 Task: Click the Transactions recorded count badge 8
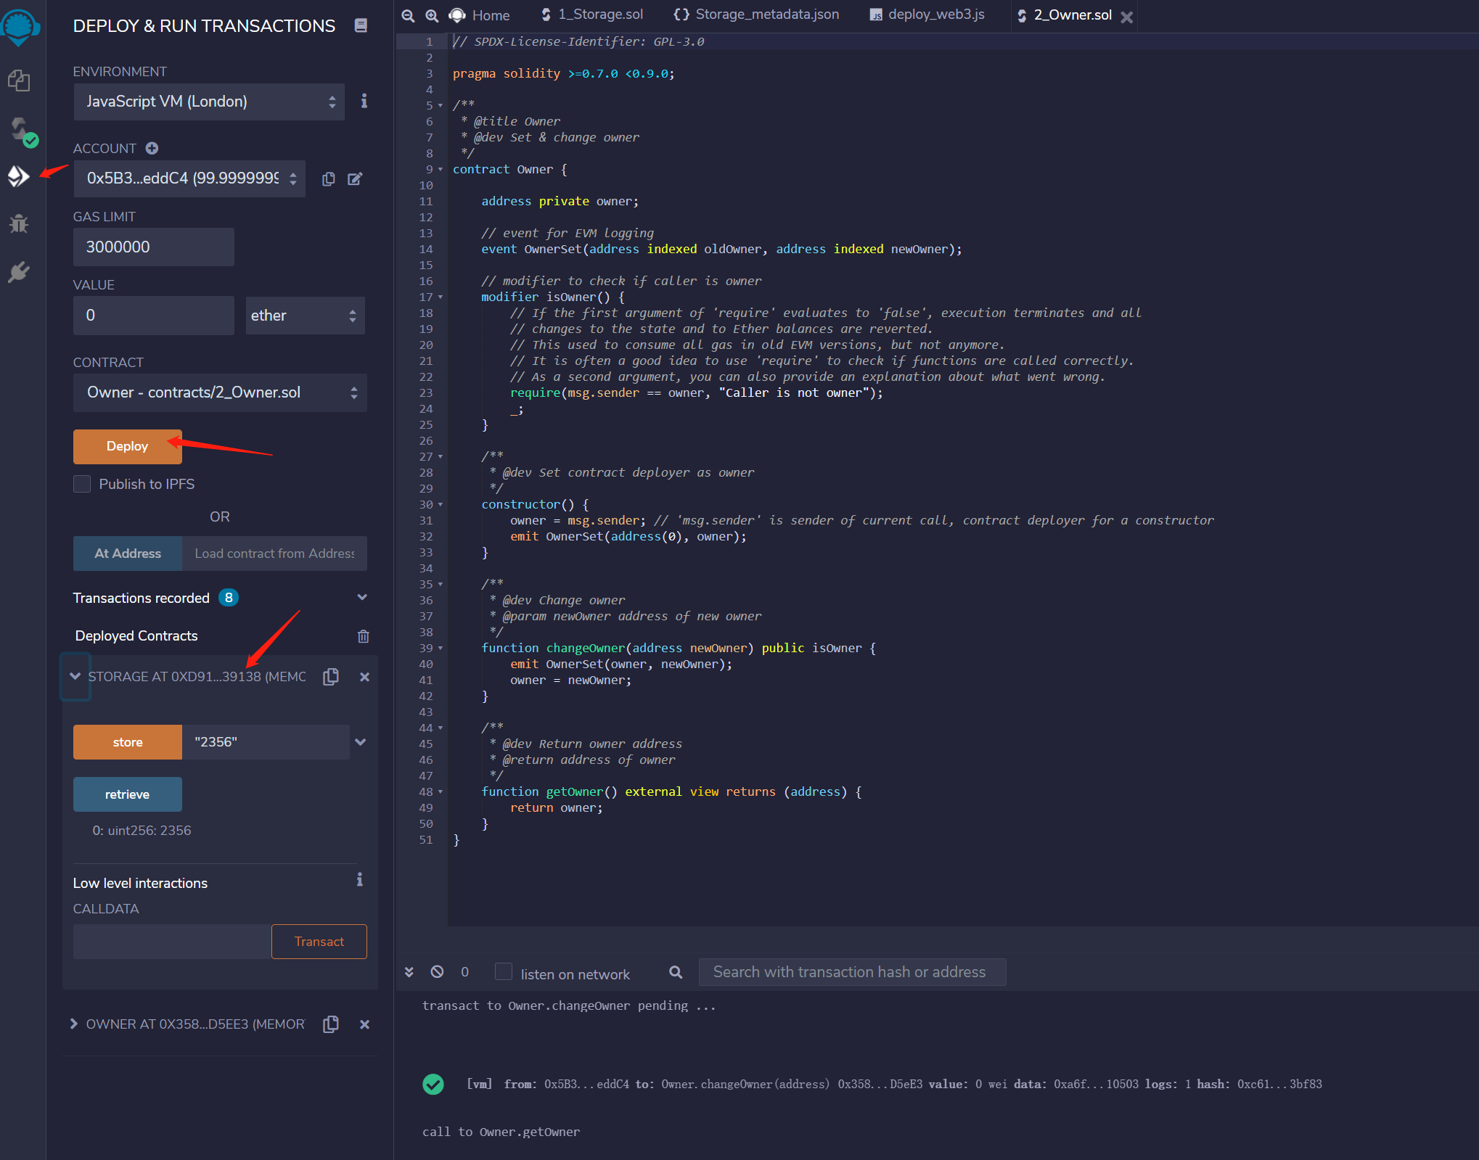229,598
